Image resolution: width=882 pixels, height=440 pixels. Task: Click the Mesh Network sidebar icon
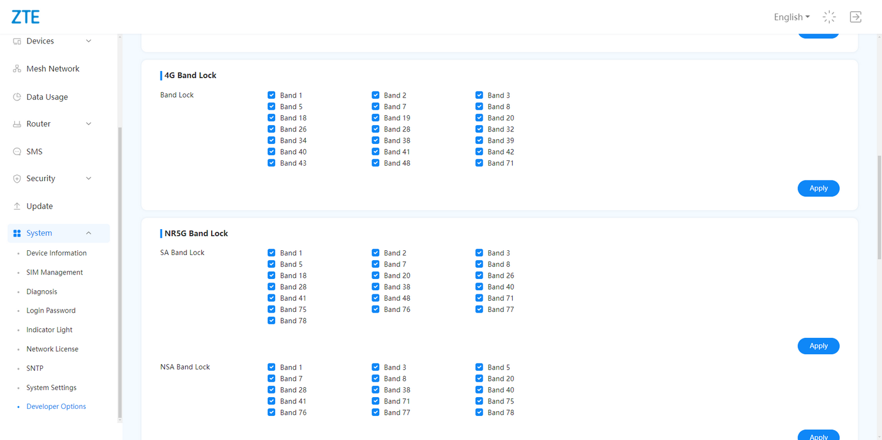(17, 69)
